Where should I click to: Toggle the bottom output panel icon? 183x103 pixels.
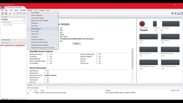point(179,13)
